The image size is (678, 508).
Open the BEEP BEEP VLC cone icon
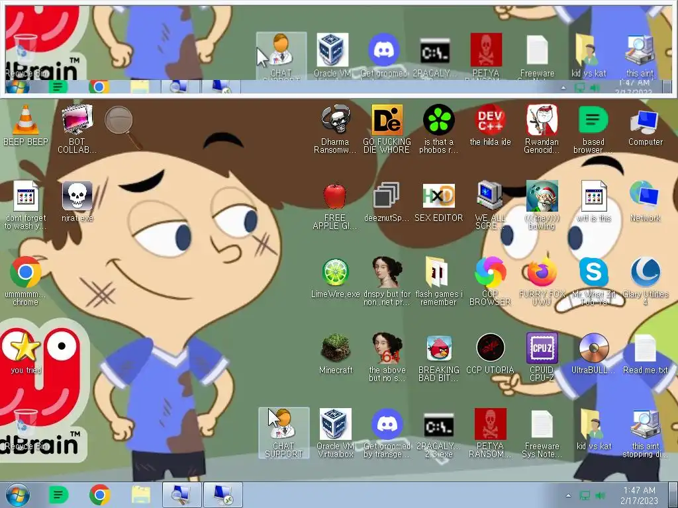point(26,125)
